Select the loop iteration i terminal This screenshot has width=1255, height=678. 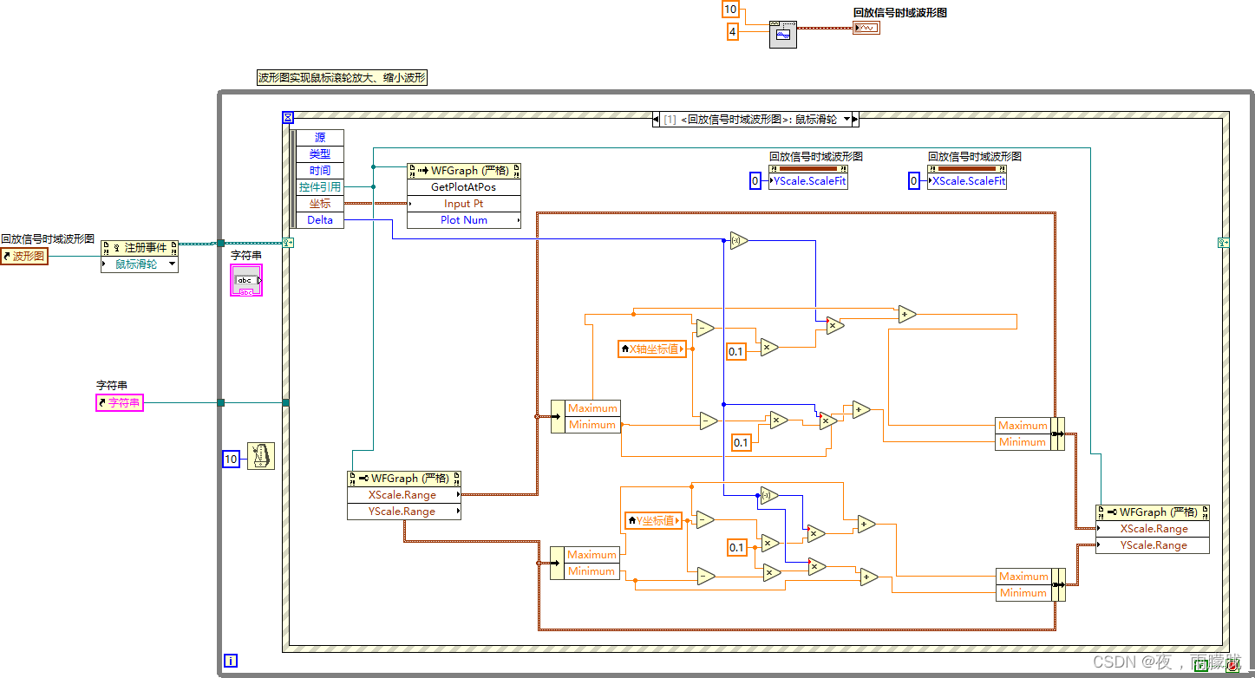click(230, 661)
